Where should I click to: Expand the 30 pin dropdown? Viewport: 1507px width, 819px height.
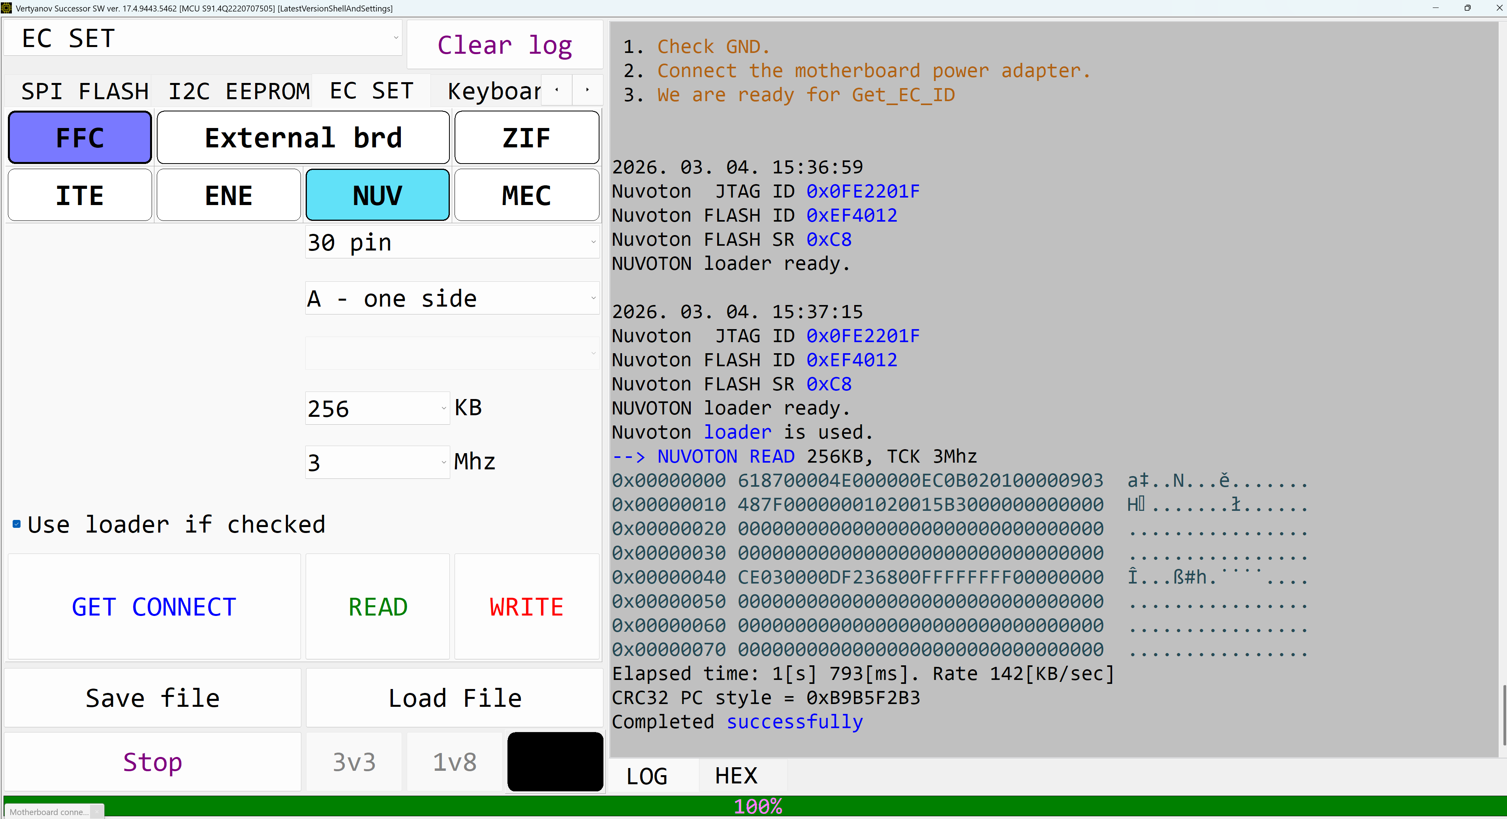(593, 242)
